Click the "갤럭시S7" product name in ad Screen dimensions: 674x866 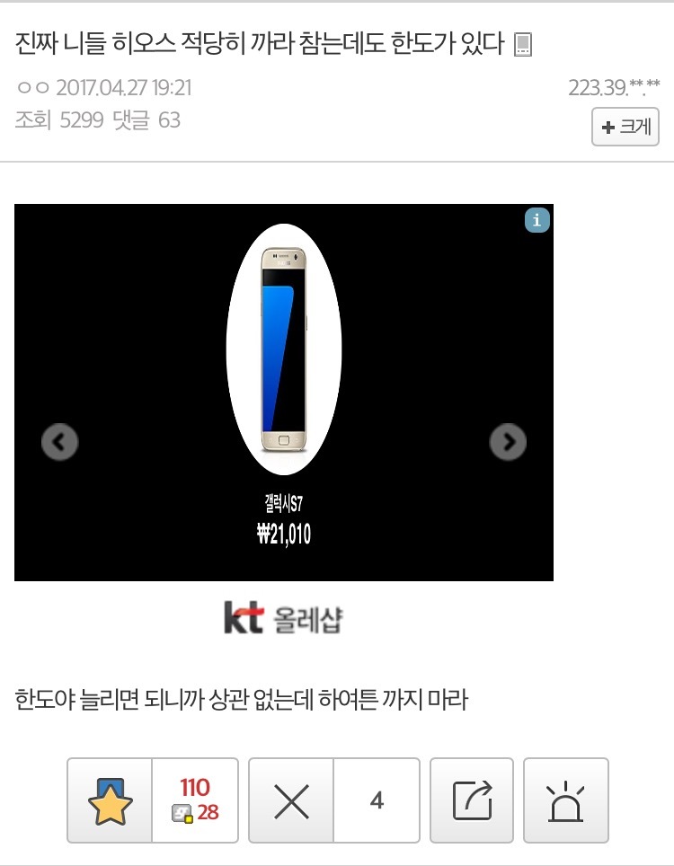point(283,503)
